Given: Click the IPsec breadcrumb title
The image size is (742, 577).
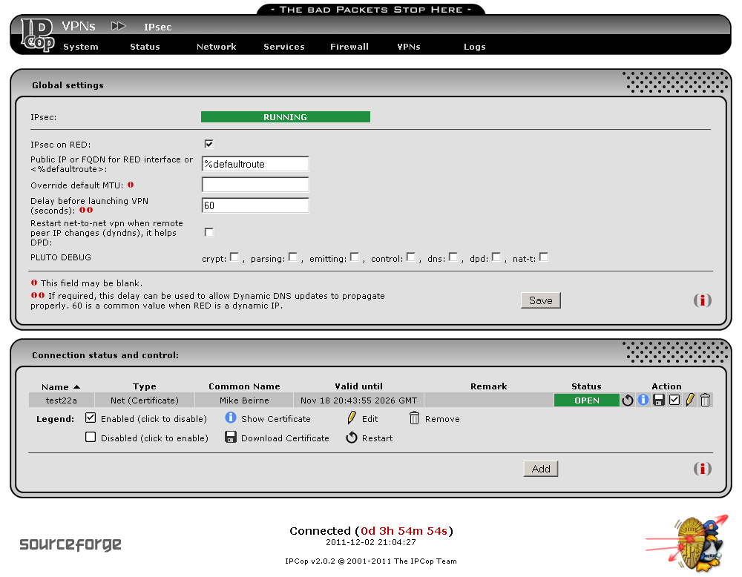Looking at the screenshot, I should click(x=157, y=27).
